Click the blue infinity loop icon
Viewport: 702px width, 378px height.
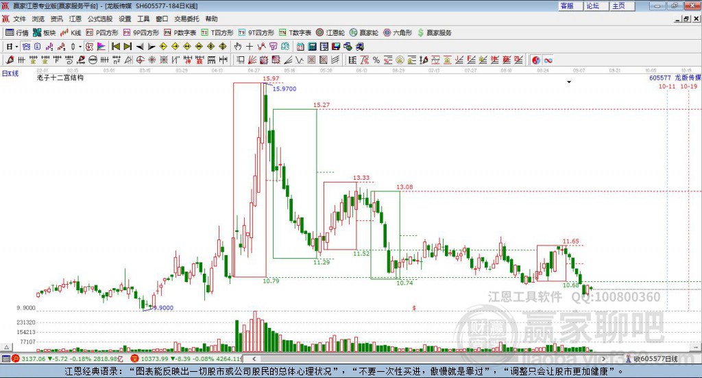tap(548, 60)
